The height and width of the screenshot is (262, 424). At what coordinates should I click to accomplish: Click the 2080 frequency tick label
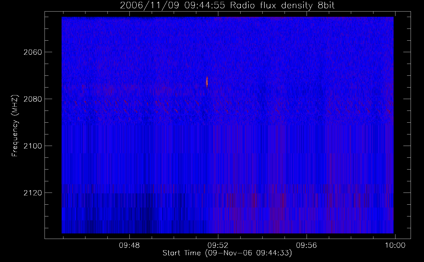pos(33,99)
